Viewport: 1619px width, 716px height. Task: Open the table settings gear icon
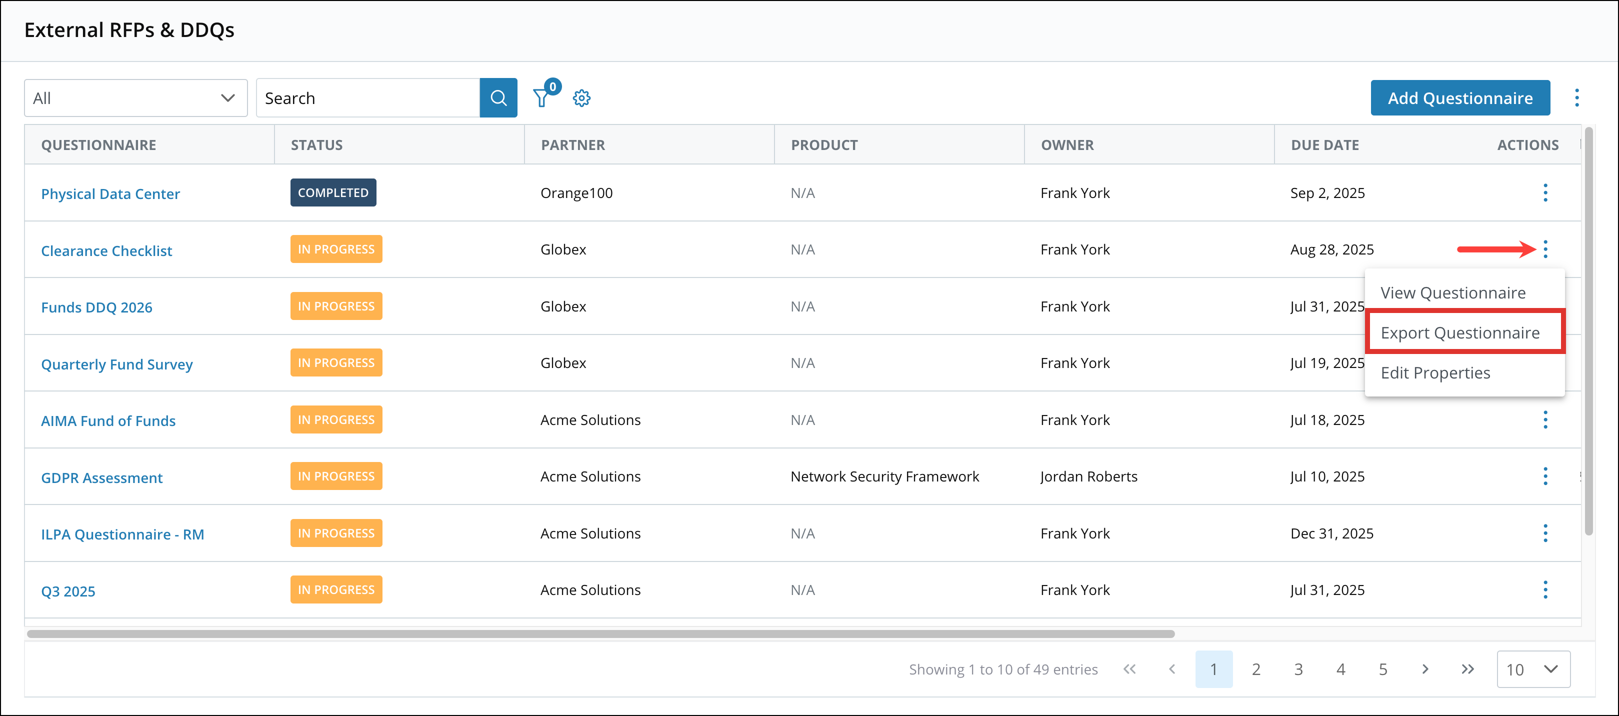[581, 97]
